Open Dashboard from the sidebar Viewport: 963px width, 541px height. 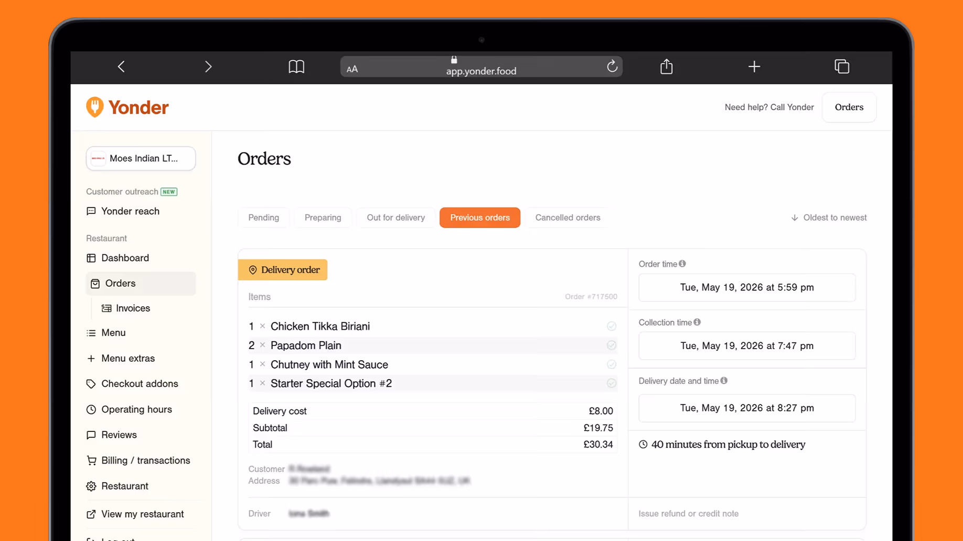[x=125, y=258]
